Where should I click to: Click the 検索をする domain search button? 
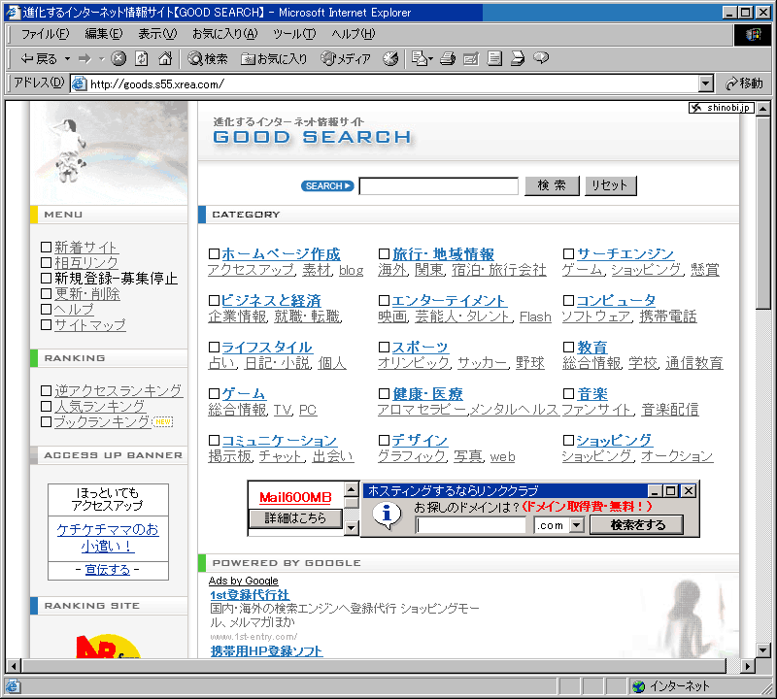click(637, 525)
